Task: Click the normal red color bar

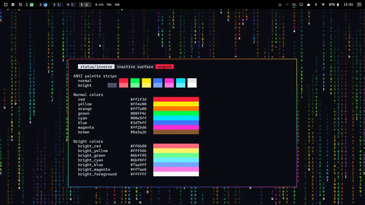Action: pos(176,99)
